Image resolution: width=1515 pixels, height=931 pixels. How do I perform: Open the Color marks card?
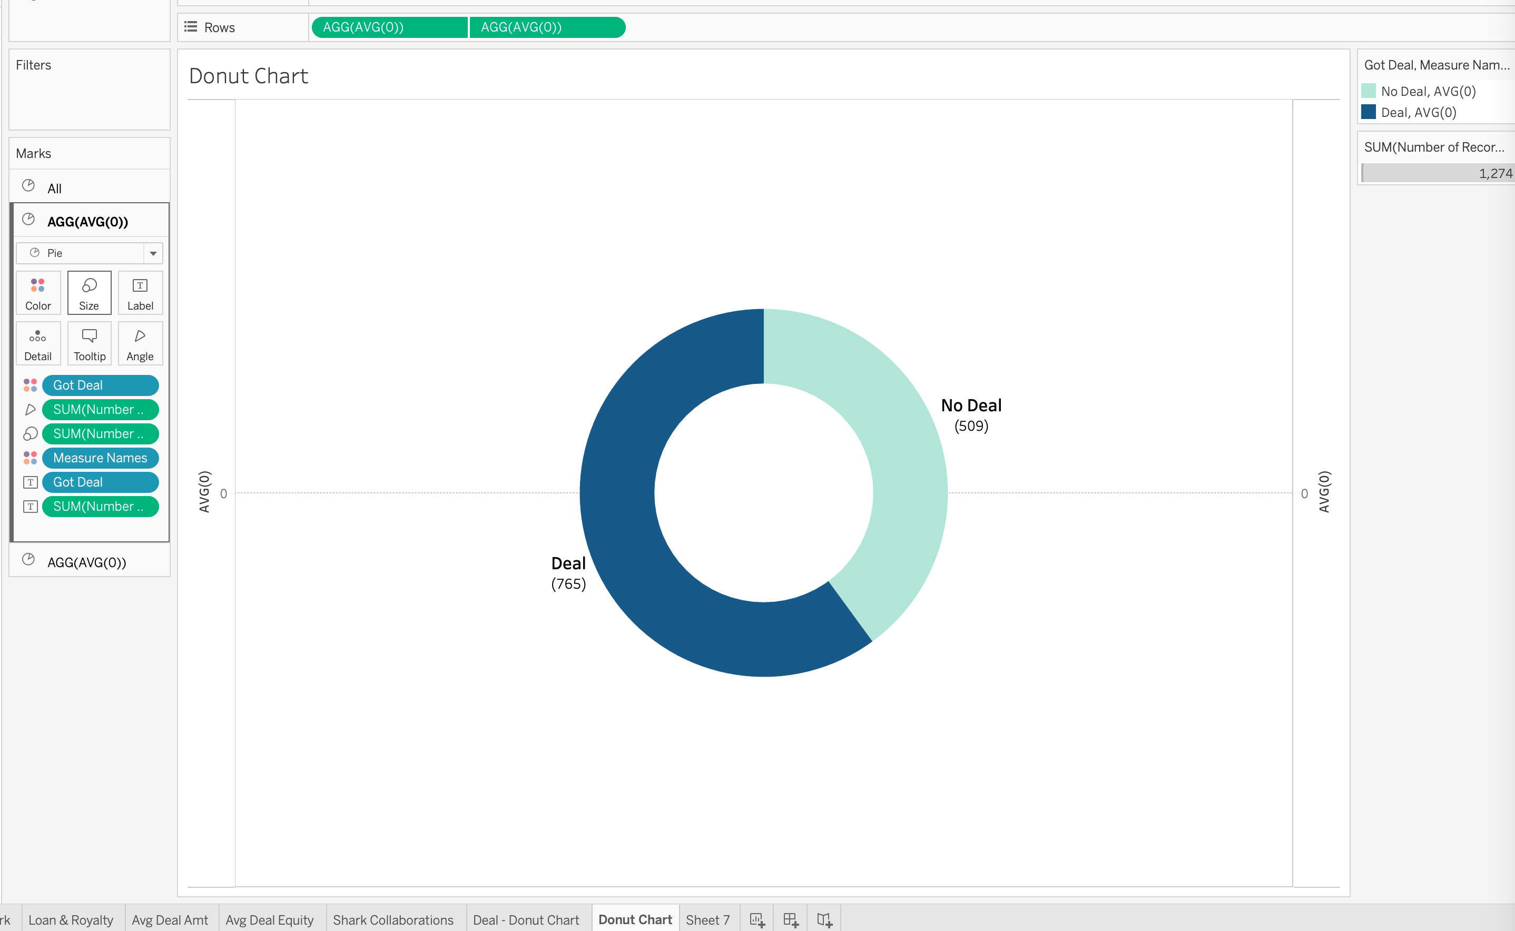37,293
